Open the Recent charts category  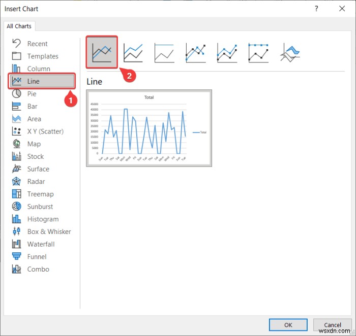pos(38,44)
